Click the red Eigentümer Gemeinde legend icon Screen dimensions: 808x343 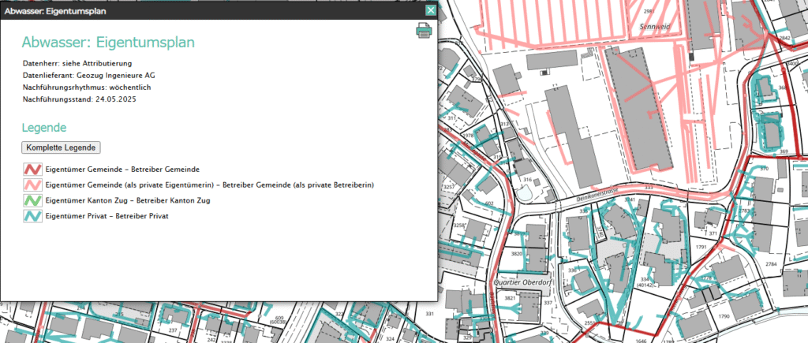click(x=32, y=169)
